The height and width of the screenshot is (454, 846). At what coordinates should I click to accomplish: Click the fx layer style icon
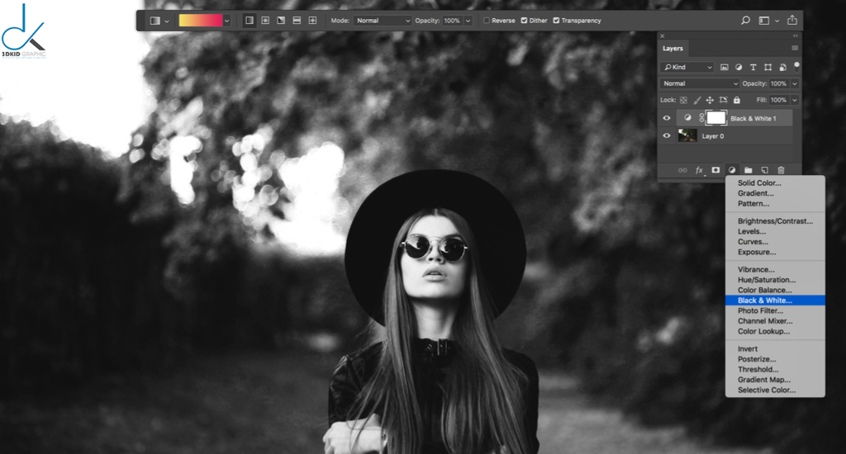click(x=699, y=170)
